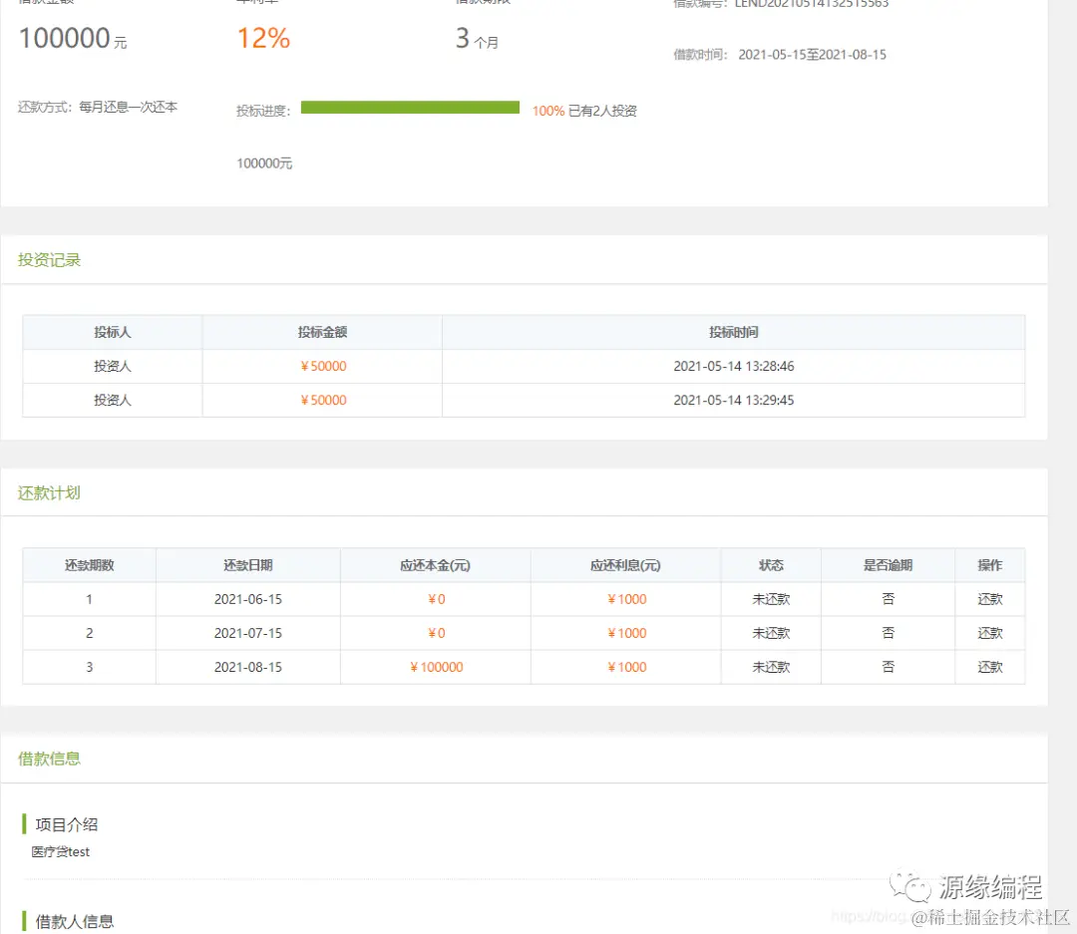This screenshot has width=1077, height=934.
Task: Click the 项目介绍 subheading
Action: pyautogui.click(x=67, y=824)
